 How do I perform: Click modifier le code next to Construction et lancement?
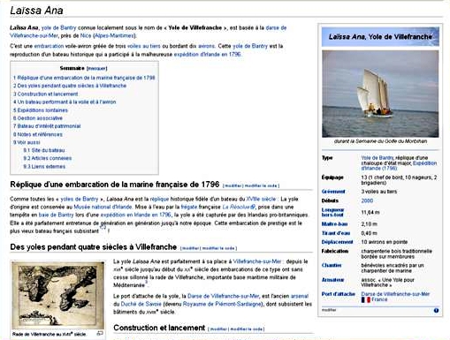pos(246,329)
